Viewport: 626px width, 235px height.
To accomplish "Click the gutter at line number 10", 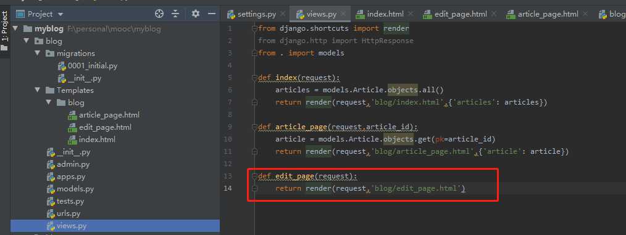I will tap(228, 139).
